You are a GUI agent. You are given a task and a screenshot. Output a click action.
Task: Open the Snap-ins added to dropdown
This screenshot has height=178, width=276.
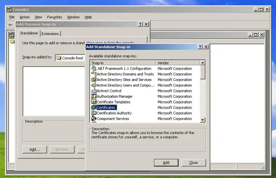point(70,58)
